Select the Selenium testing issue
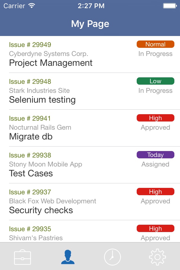The width and height of the screenshot is (180, 270). click(42, 100)
